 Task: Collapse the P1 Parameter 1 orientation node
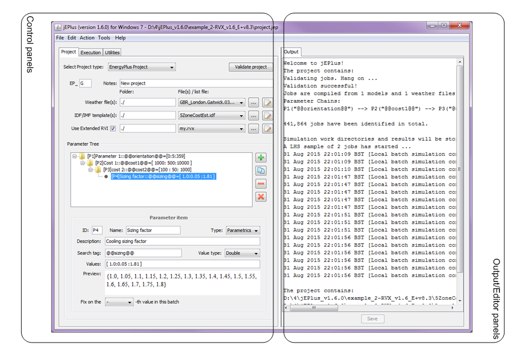74,156
